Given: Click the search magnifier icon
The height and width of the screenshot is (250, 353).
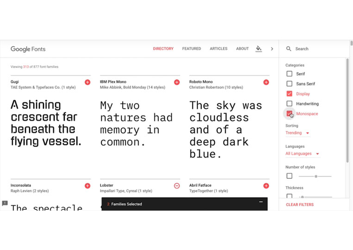Looking at the screenshot, I should click(x=289, y=49).
